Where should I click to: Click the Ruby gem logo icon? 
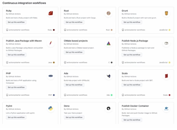51,13
